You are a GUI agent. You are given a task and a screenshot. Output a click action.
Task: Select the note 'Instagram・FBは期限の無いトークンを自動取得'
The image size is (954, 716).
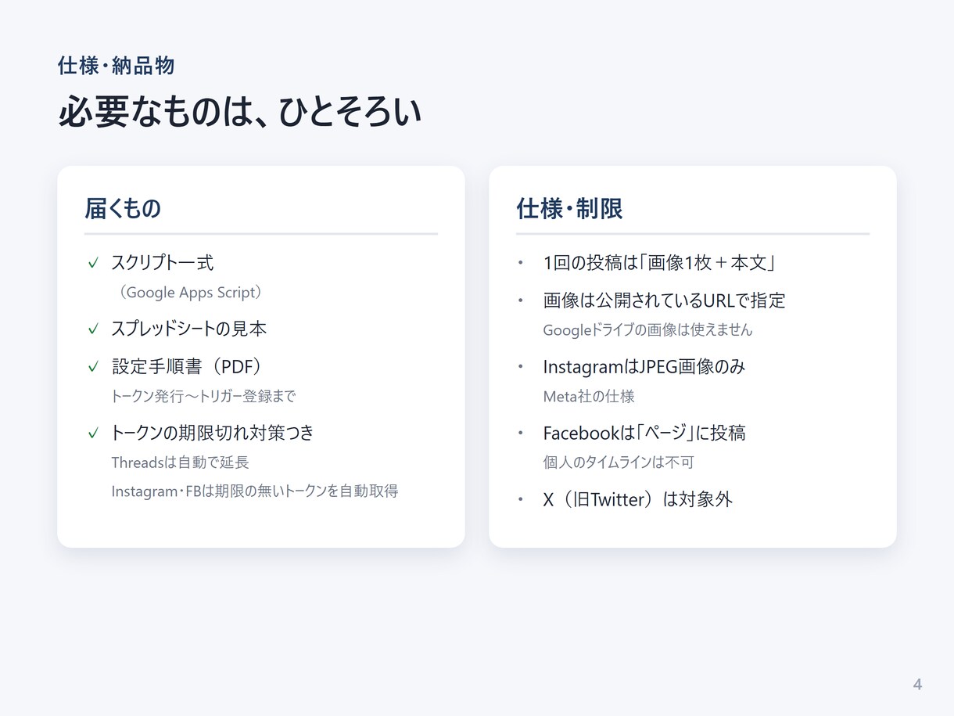pos(255,491)
